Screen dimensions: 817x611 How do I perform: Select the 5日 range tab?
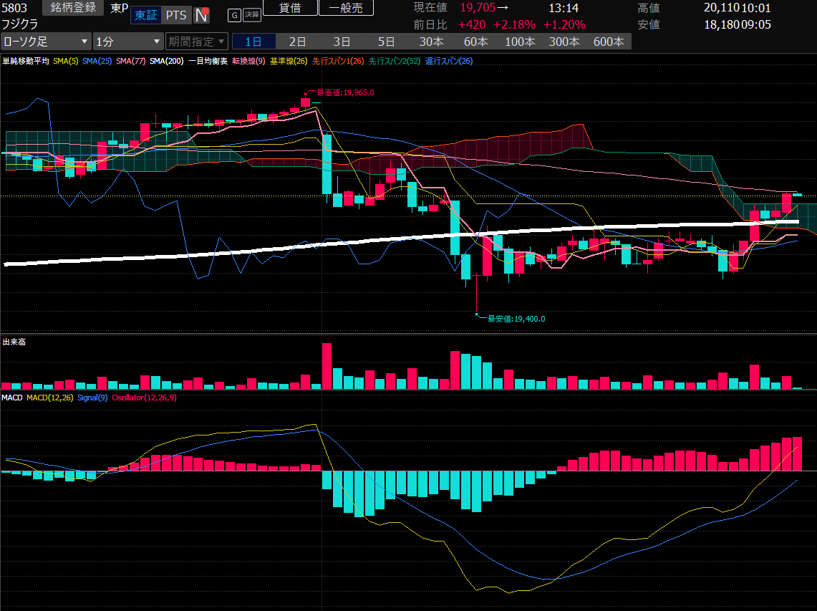pyautogui.click(x=386, y=42)
